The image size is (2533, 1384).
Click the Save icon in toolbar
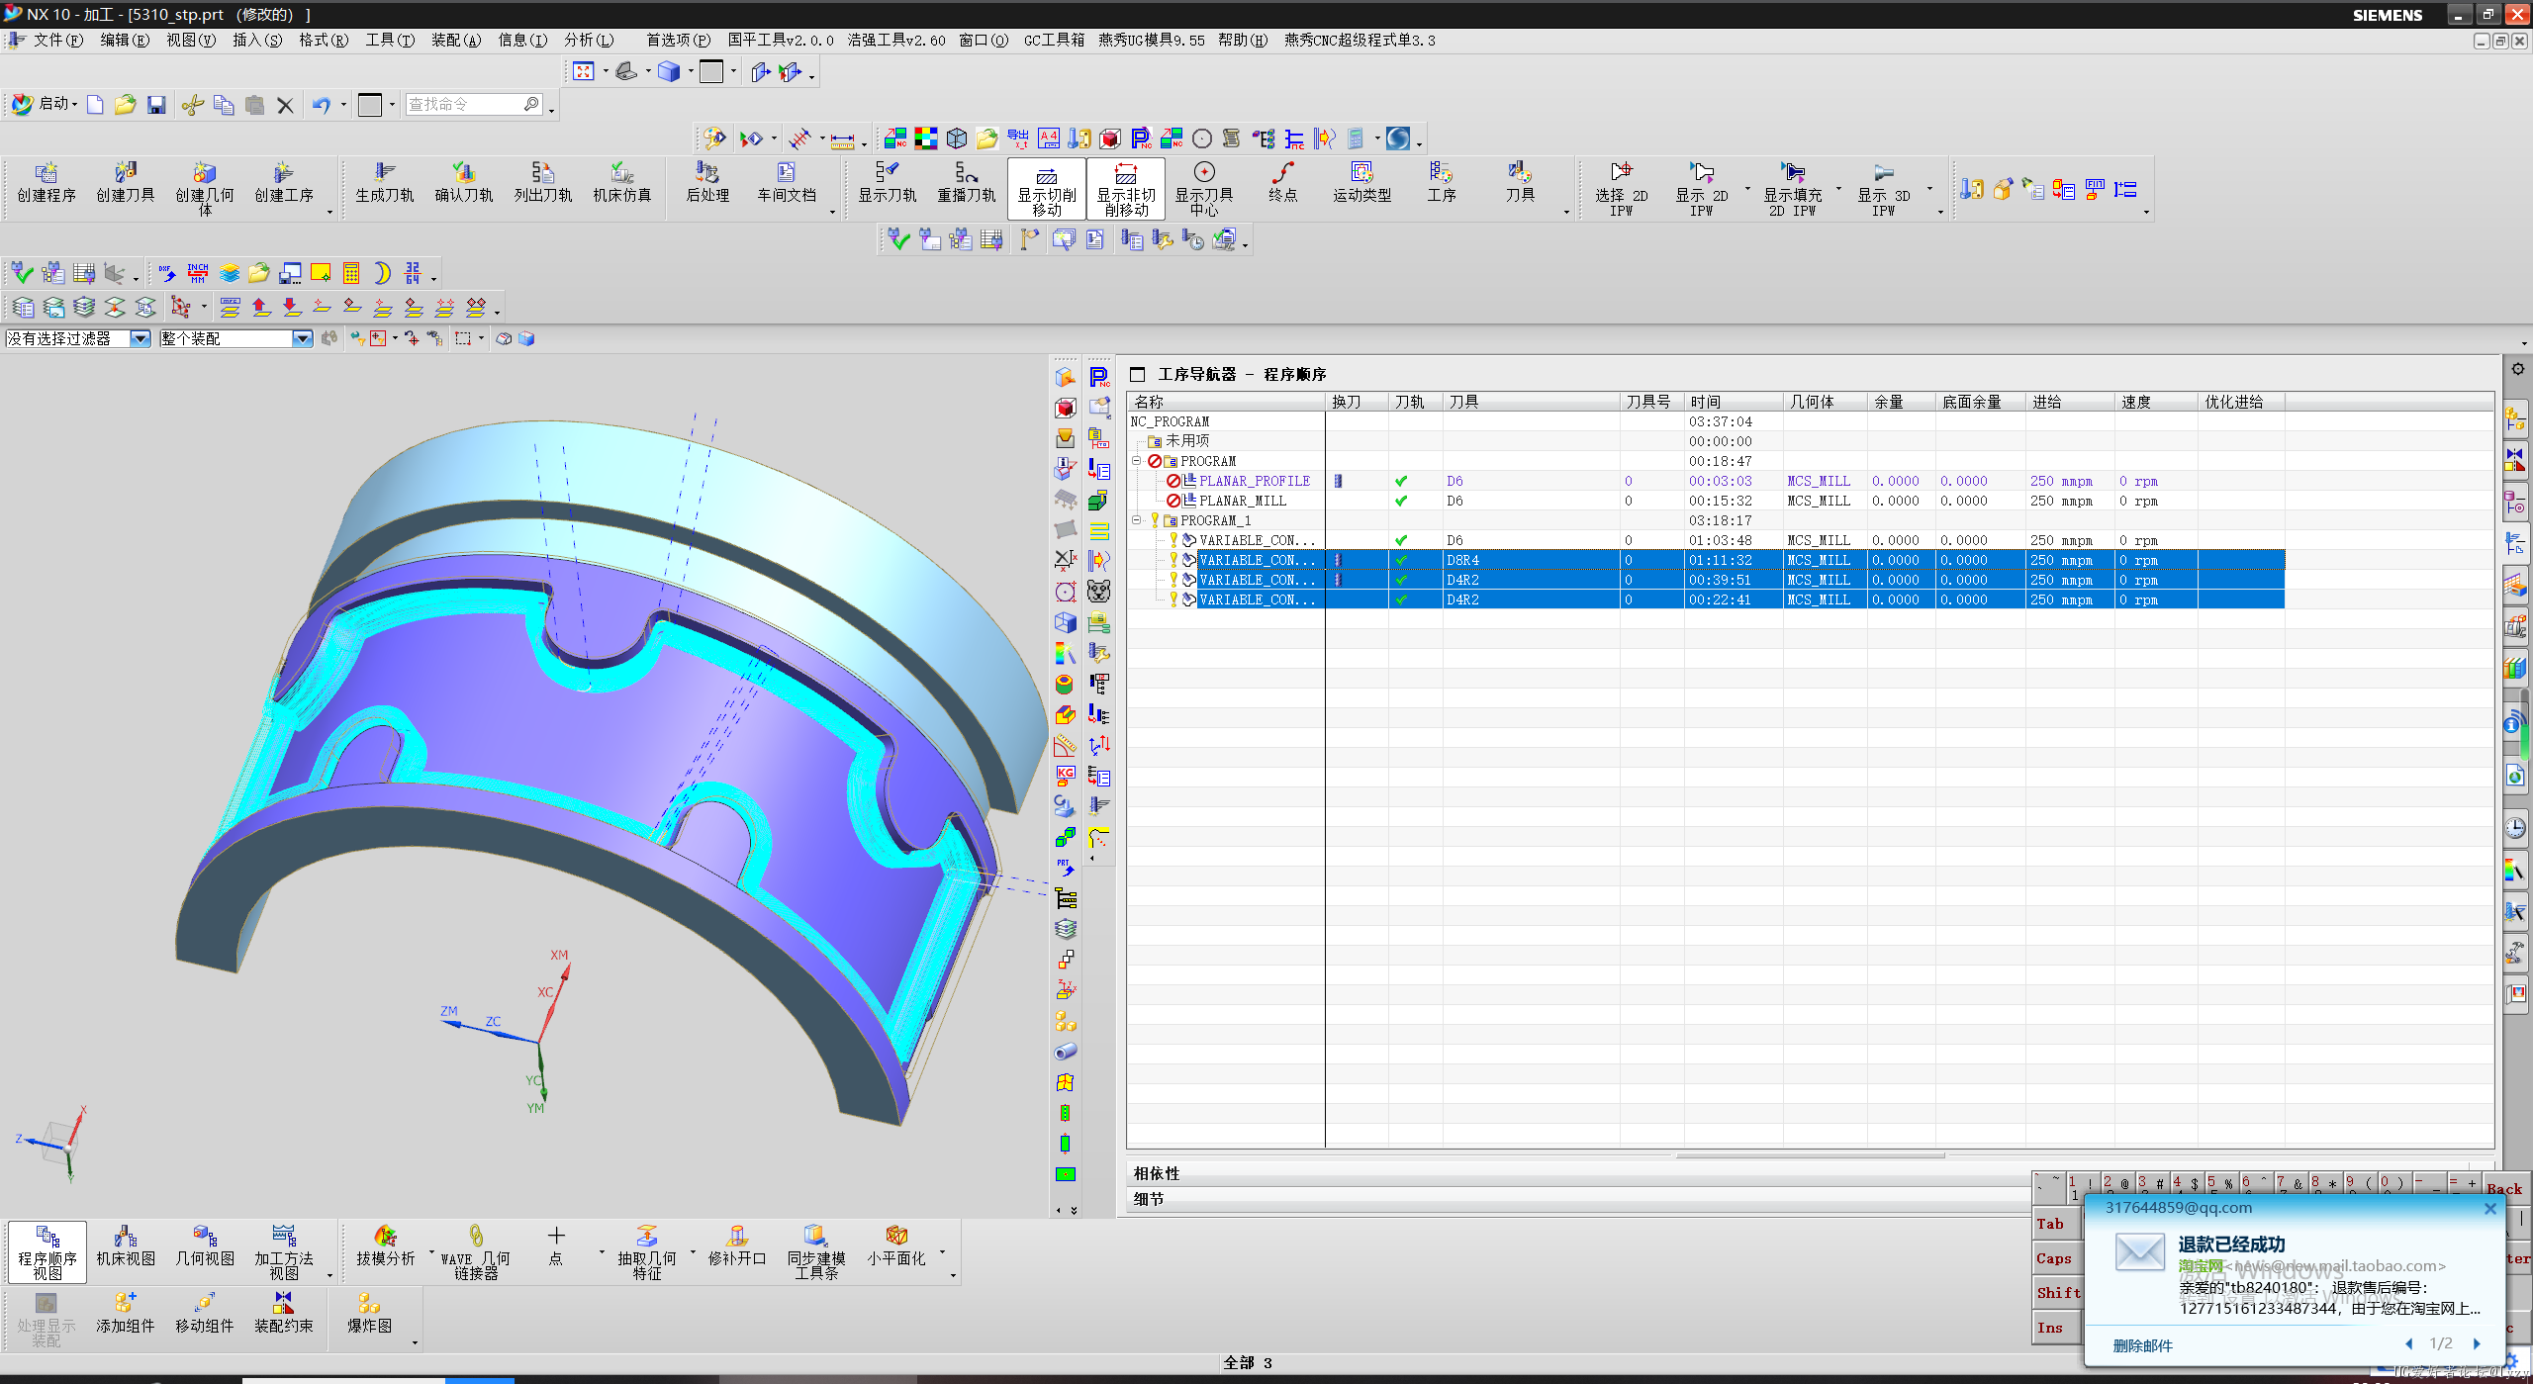(x=156, y=105)
